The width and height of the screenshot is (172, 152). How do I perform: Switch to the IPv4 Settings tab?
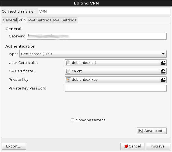pos(39,20)
